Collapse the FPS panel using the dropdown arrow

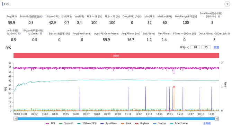pos(227,4)
